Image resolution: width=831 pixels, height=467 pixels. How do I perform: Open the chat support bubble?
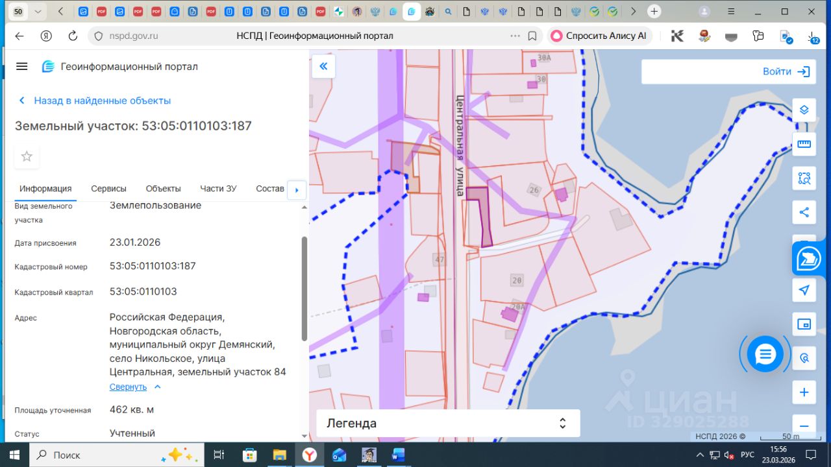coord(765,354)
